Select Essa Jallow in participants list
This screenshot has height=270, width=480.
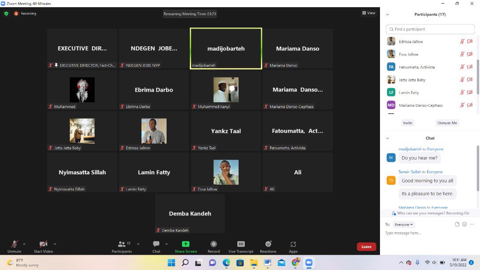click(x=430, y=54)
